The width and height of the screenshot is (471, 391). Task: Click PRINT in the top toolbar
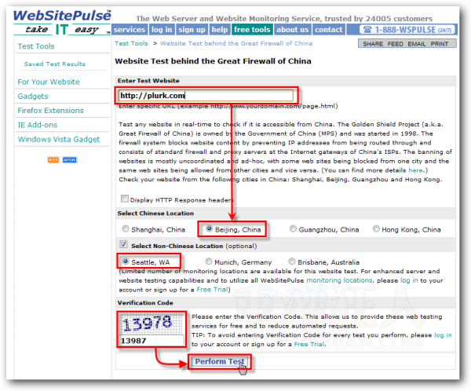440,44
